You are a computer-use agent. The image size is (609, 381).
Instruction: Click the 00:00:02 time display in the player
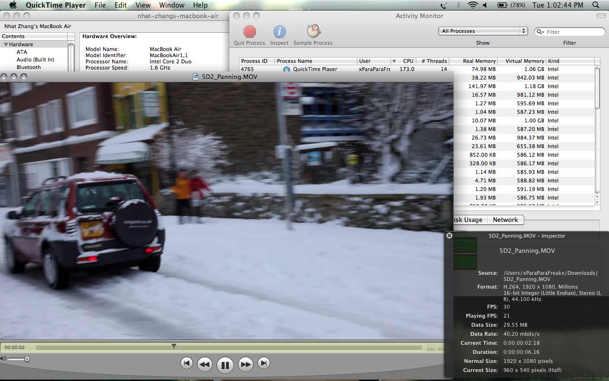(x=15, y=348)
